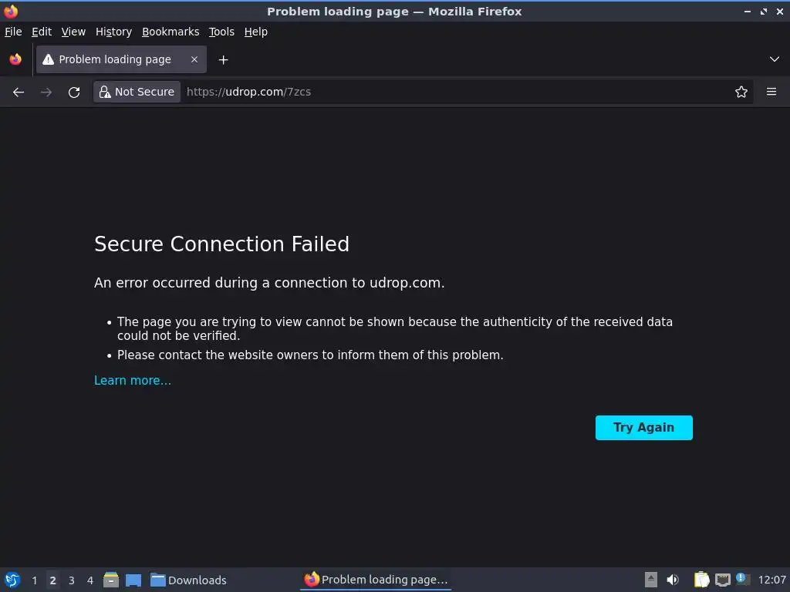Go back using the back arrow
This screenshot has width=790, height=592.
pyautogui.click(x=19, y=92)
